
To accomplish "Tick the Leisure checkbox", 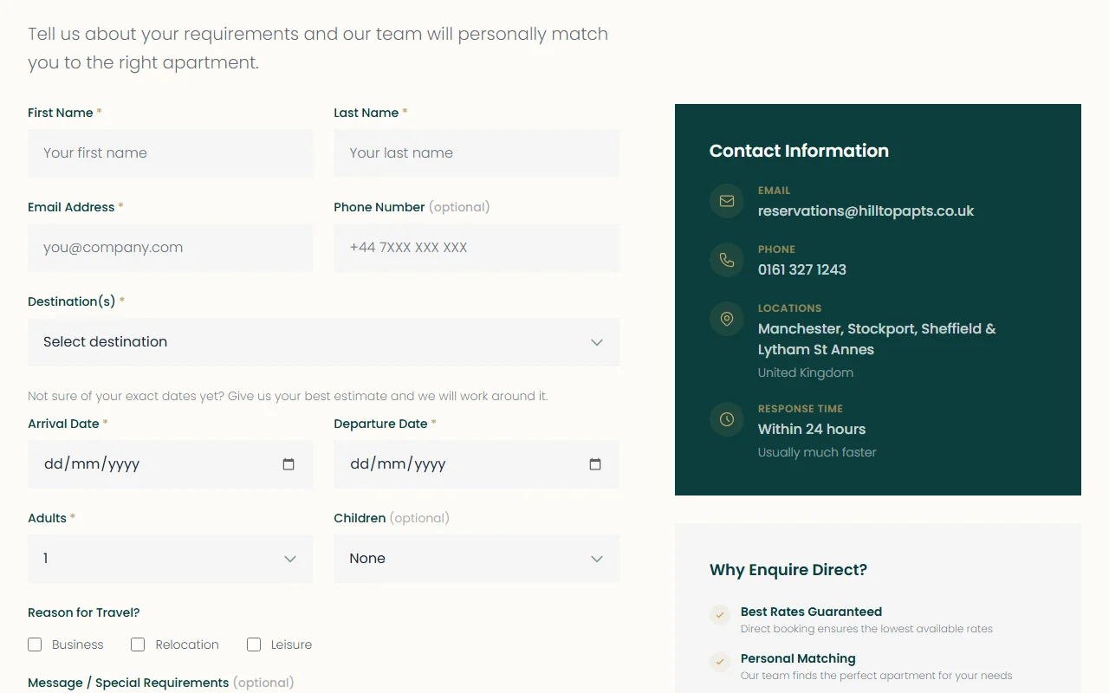I will pos(254,644).
